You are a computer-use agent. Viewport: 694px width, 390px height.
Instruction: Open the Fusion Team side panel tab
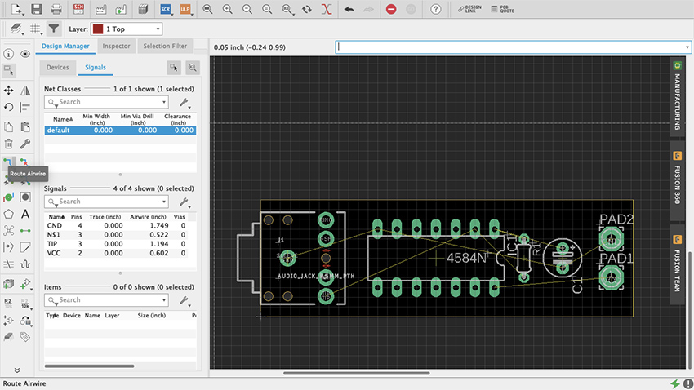[677, 264]
